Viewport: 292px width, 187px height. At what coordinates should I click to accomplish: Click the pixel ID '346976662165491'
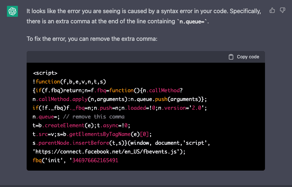(95, 160)
